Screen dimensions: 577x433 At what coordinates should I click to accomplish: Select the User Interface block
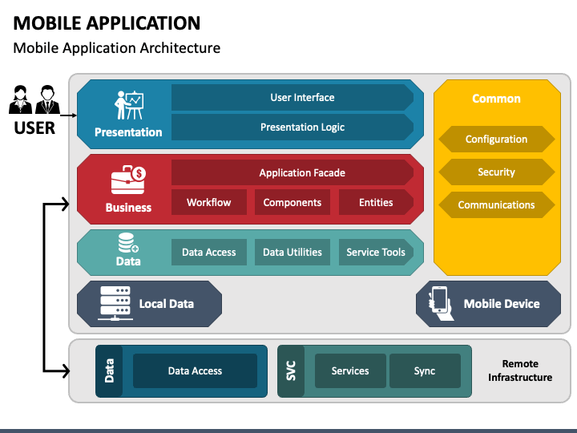(x=293, y=98)
